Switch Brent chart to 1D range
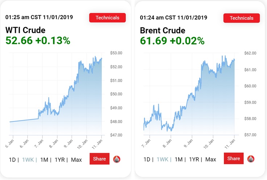Viewport: 267px width, 180px height. tap(147, 160)
